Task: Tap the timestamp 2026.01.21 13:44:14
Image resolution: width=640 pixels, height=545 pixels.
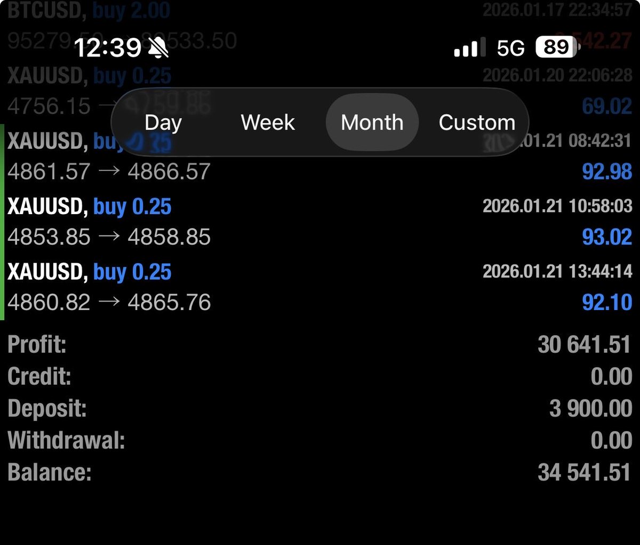Action: point(557,271)
